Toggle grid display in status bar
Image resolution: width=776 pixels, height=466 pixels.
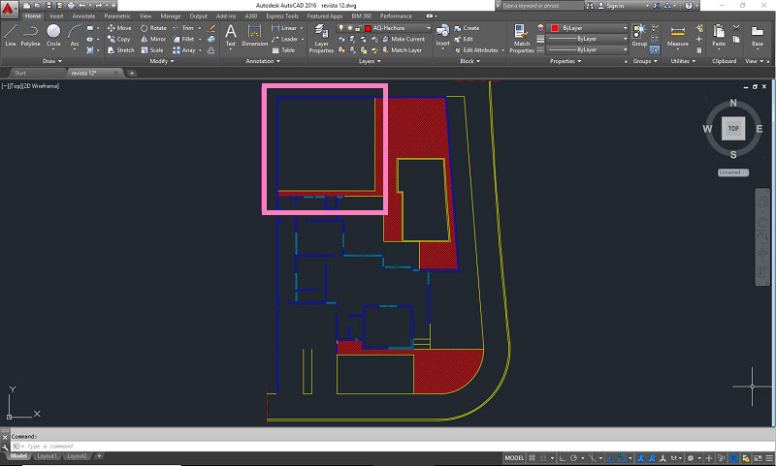click(x=532, y=458)
